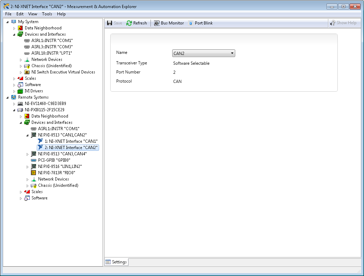
Task: Expand Scales under NI-PXI8115
Action: pyautogui.click(x=21, y=192)
